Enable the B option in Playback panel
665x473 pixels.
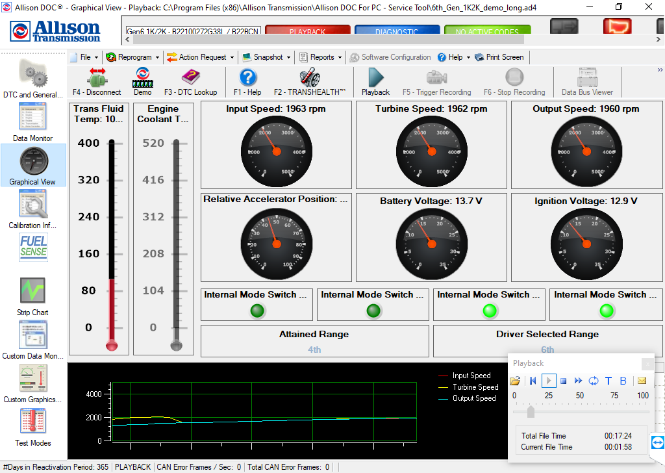pyautogui.click(x=623, y=381)
